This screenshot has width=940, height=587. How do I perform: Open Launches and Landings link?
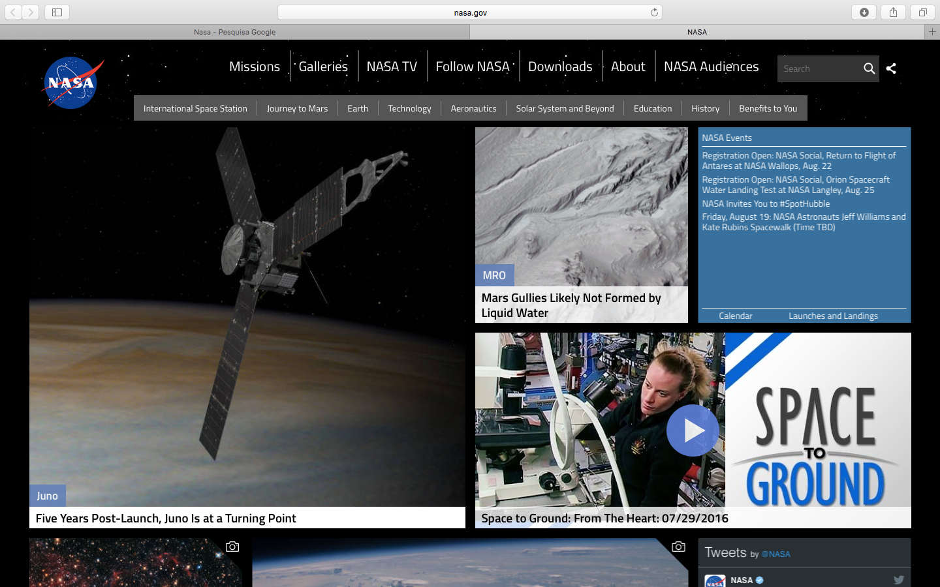tap(833, 316)
